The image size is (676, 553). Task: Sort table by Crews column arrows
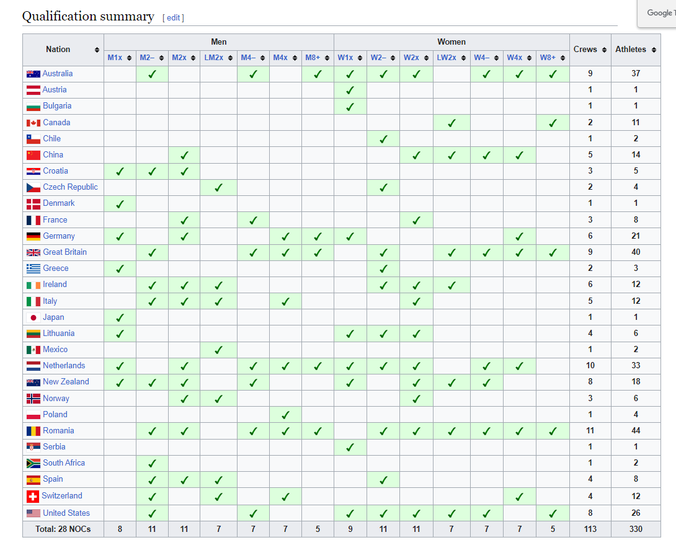click(x=604, y=50)
